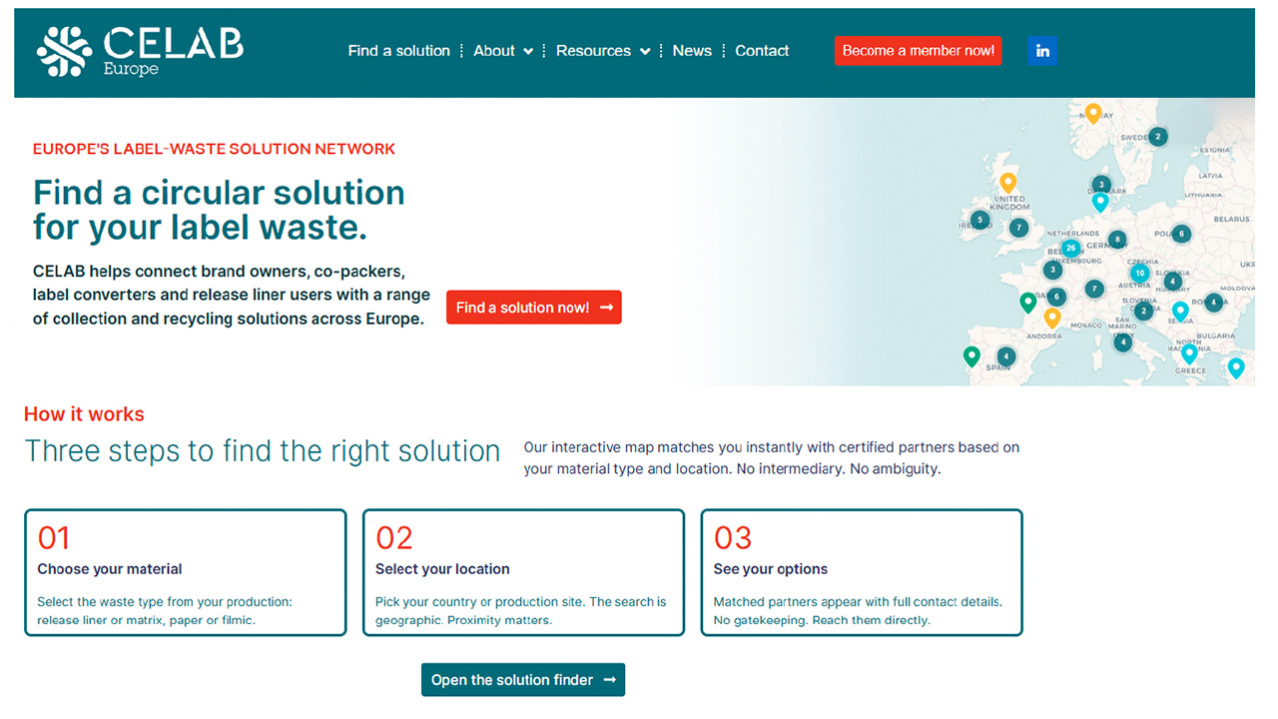Select the yellow pin in Norway

coord(1093,114)
